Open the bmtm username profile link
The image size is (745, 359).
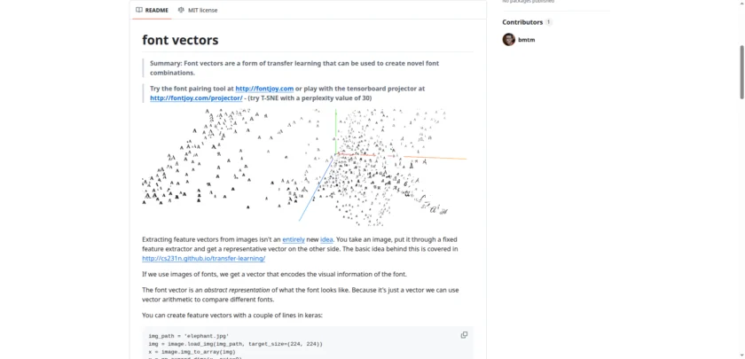[x=527, y=40]
